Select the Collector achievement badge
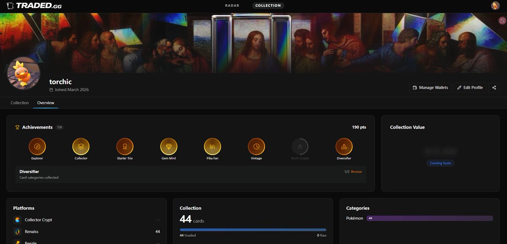Image resolution: width=507 pixels, height=244 pixels. 81,146
